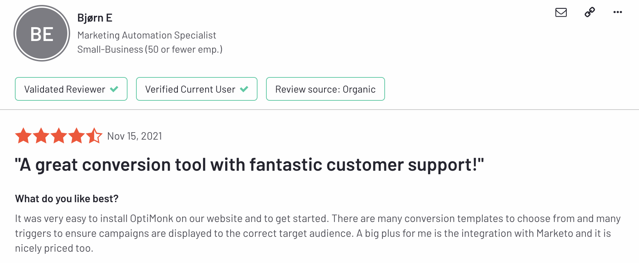Open the review title about fantastic customer support

point(249,165)
